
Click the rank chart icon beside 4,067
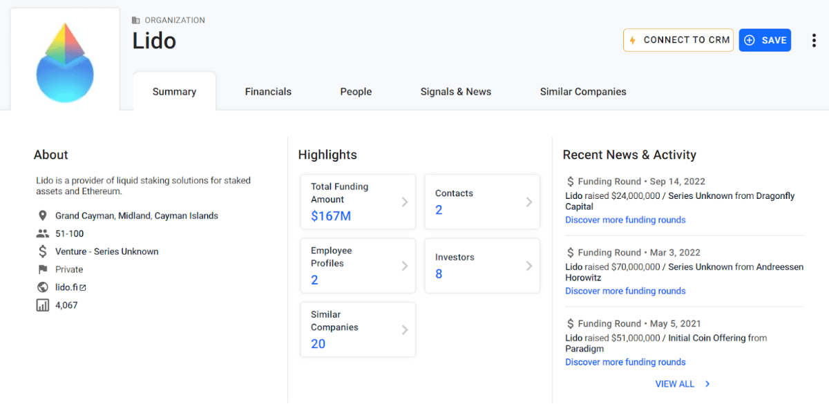(x=43, y=305)
